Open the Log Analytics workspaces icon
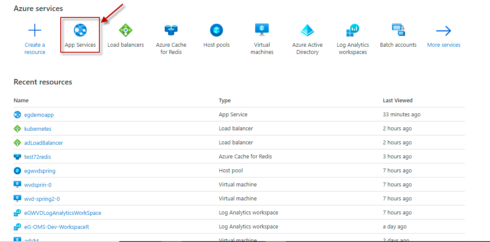The width and height of the screenshot is (490, 242). click(x=352, y=30)
